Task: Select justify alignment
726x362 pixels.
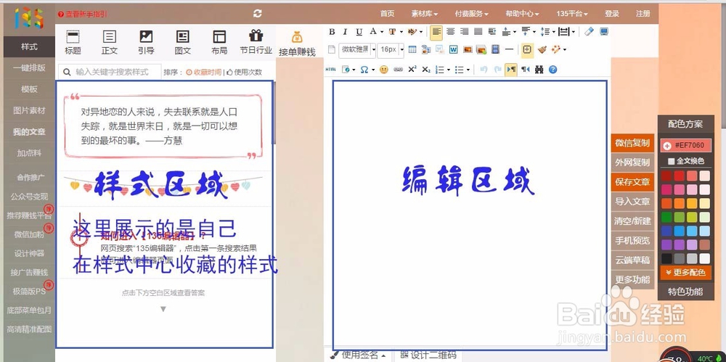Action: 478,32
